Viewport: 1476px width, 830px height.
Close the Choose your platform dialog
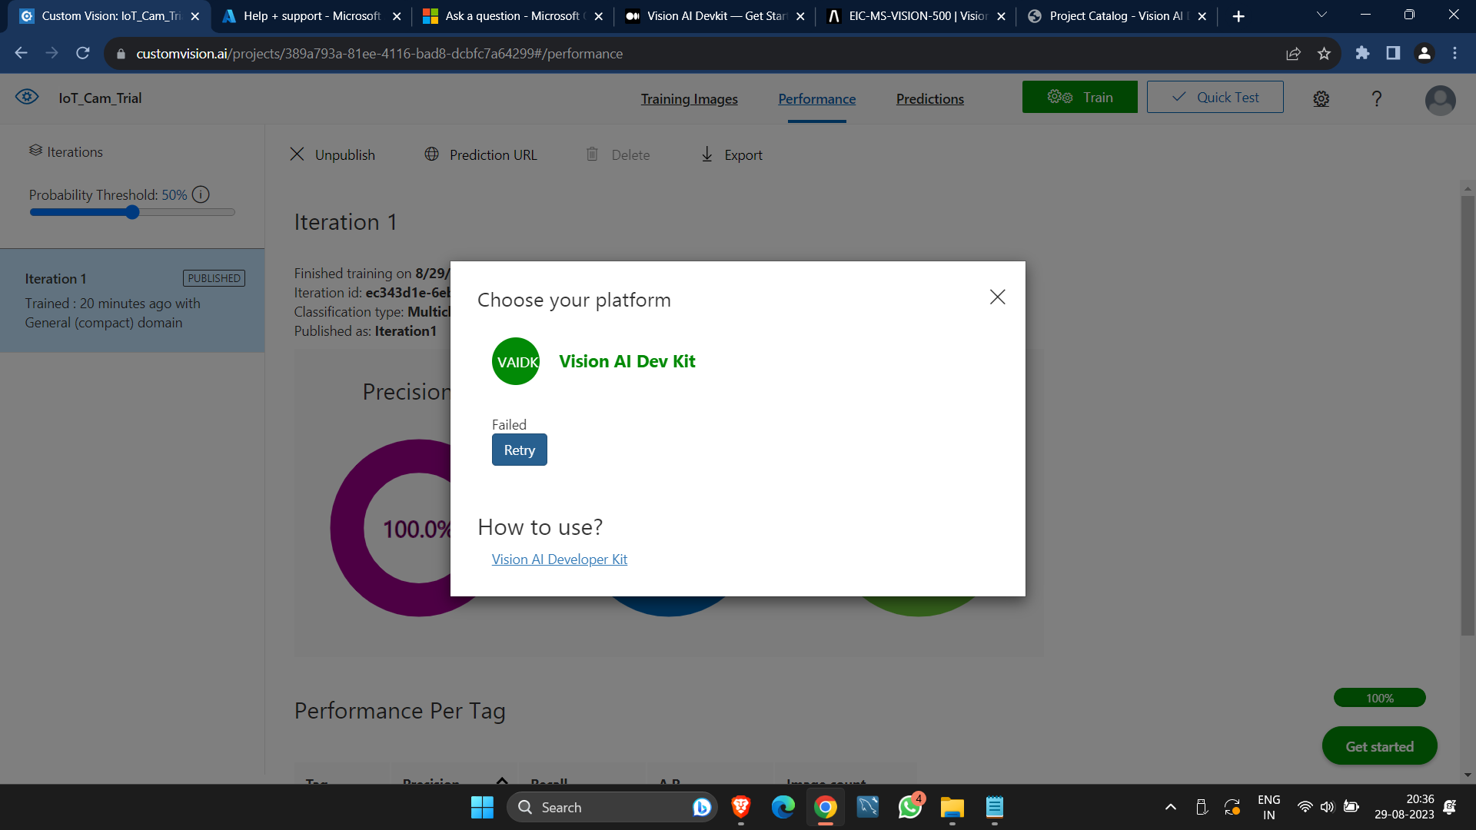pos(996,297)
